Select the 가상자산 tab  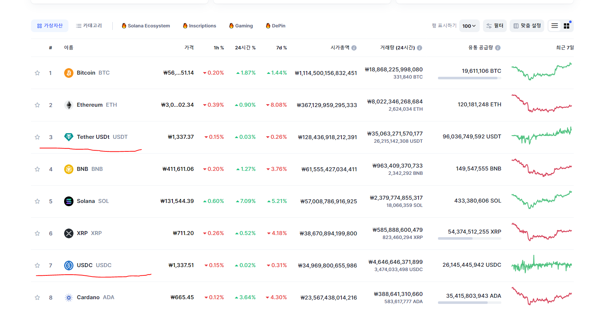click(50, 26)
